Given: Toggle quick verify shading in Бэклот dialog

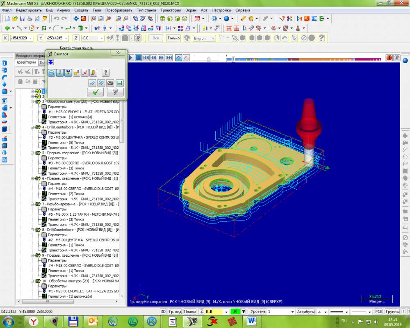Looking at the screenshot, I should [93, 73].
